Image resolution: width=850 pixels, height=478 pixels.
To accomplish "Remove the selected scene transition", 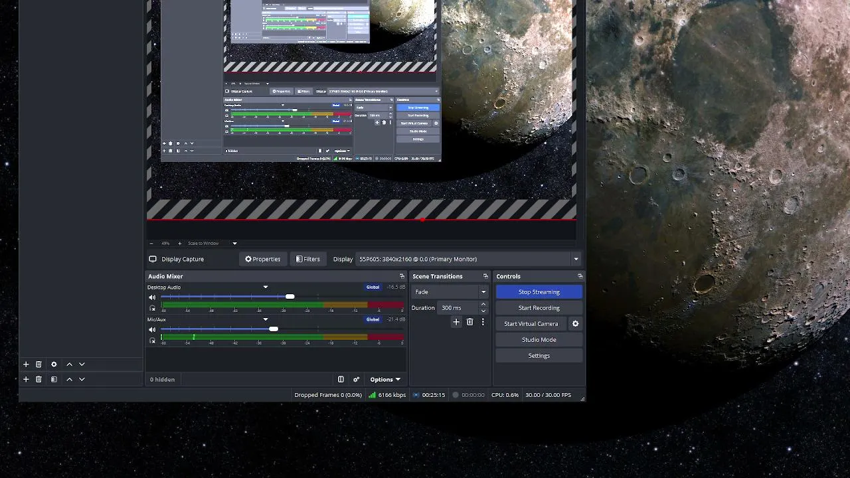I will coord(469,322).
